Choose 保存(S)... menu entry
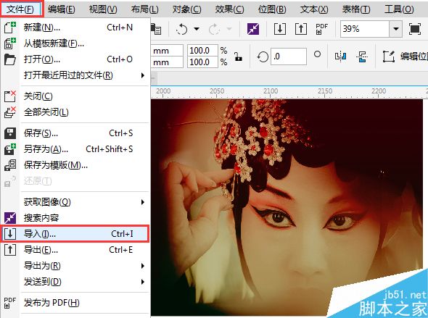The height and width of the screenshot is (318, 428). click(75, 133)
